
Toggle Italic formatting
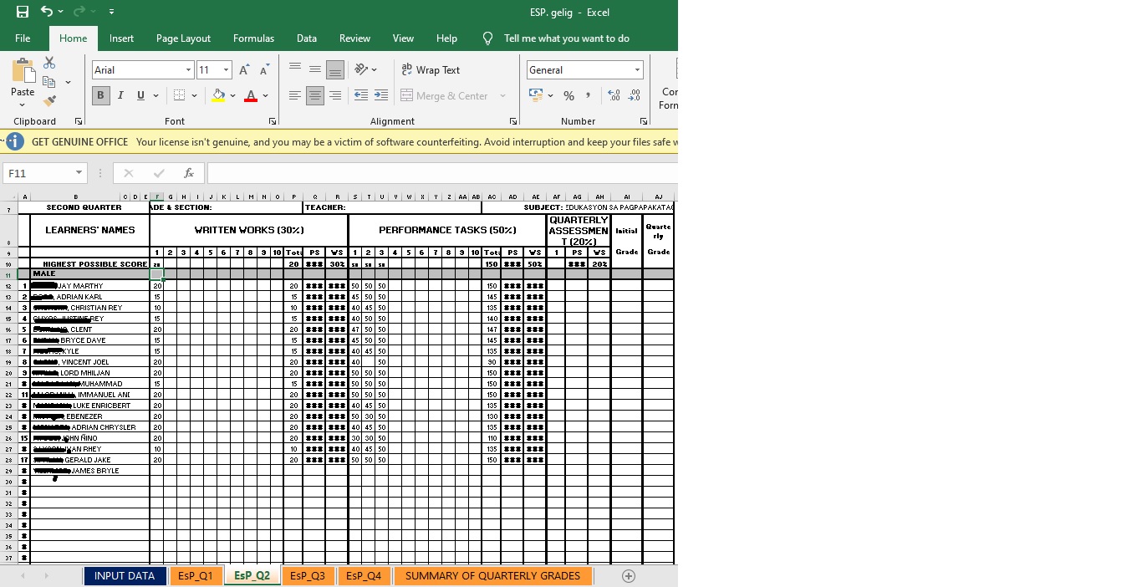pos(120,96)
